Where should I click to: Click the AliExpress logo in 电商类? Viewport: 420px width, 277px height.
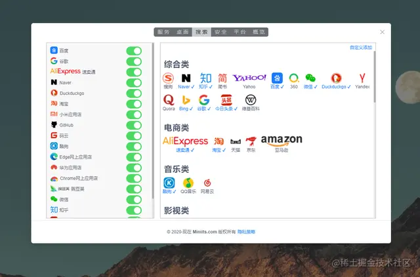(x=185, y=141)
